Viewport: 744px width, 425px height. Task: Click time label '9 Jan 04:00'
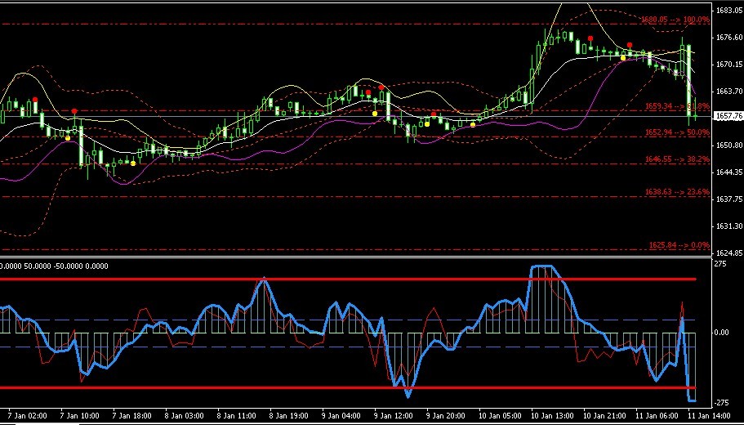tap(341, 416)
